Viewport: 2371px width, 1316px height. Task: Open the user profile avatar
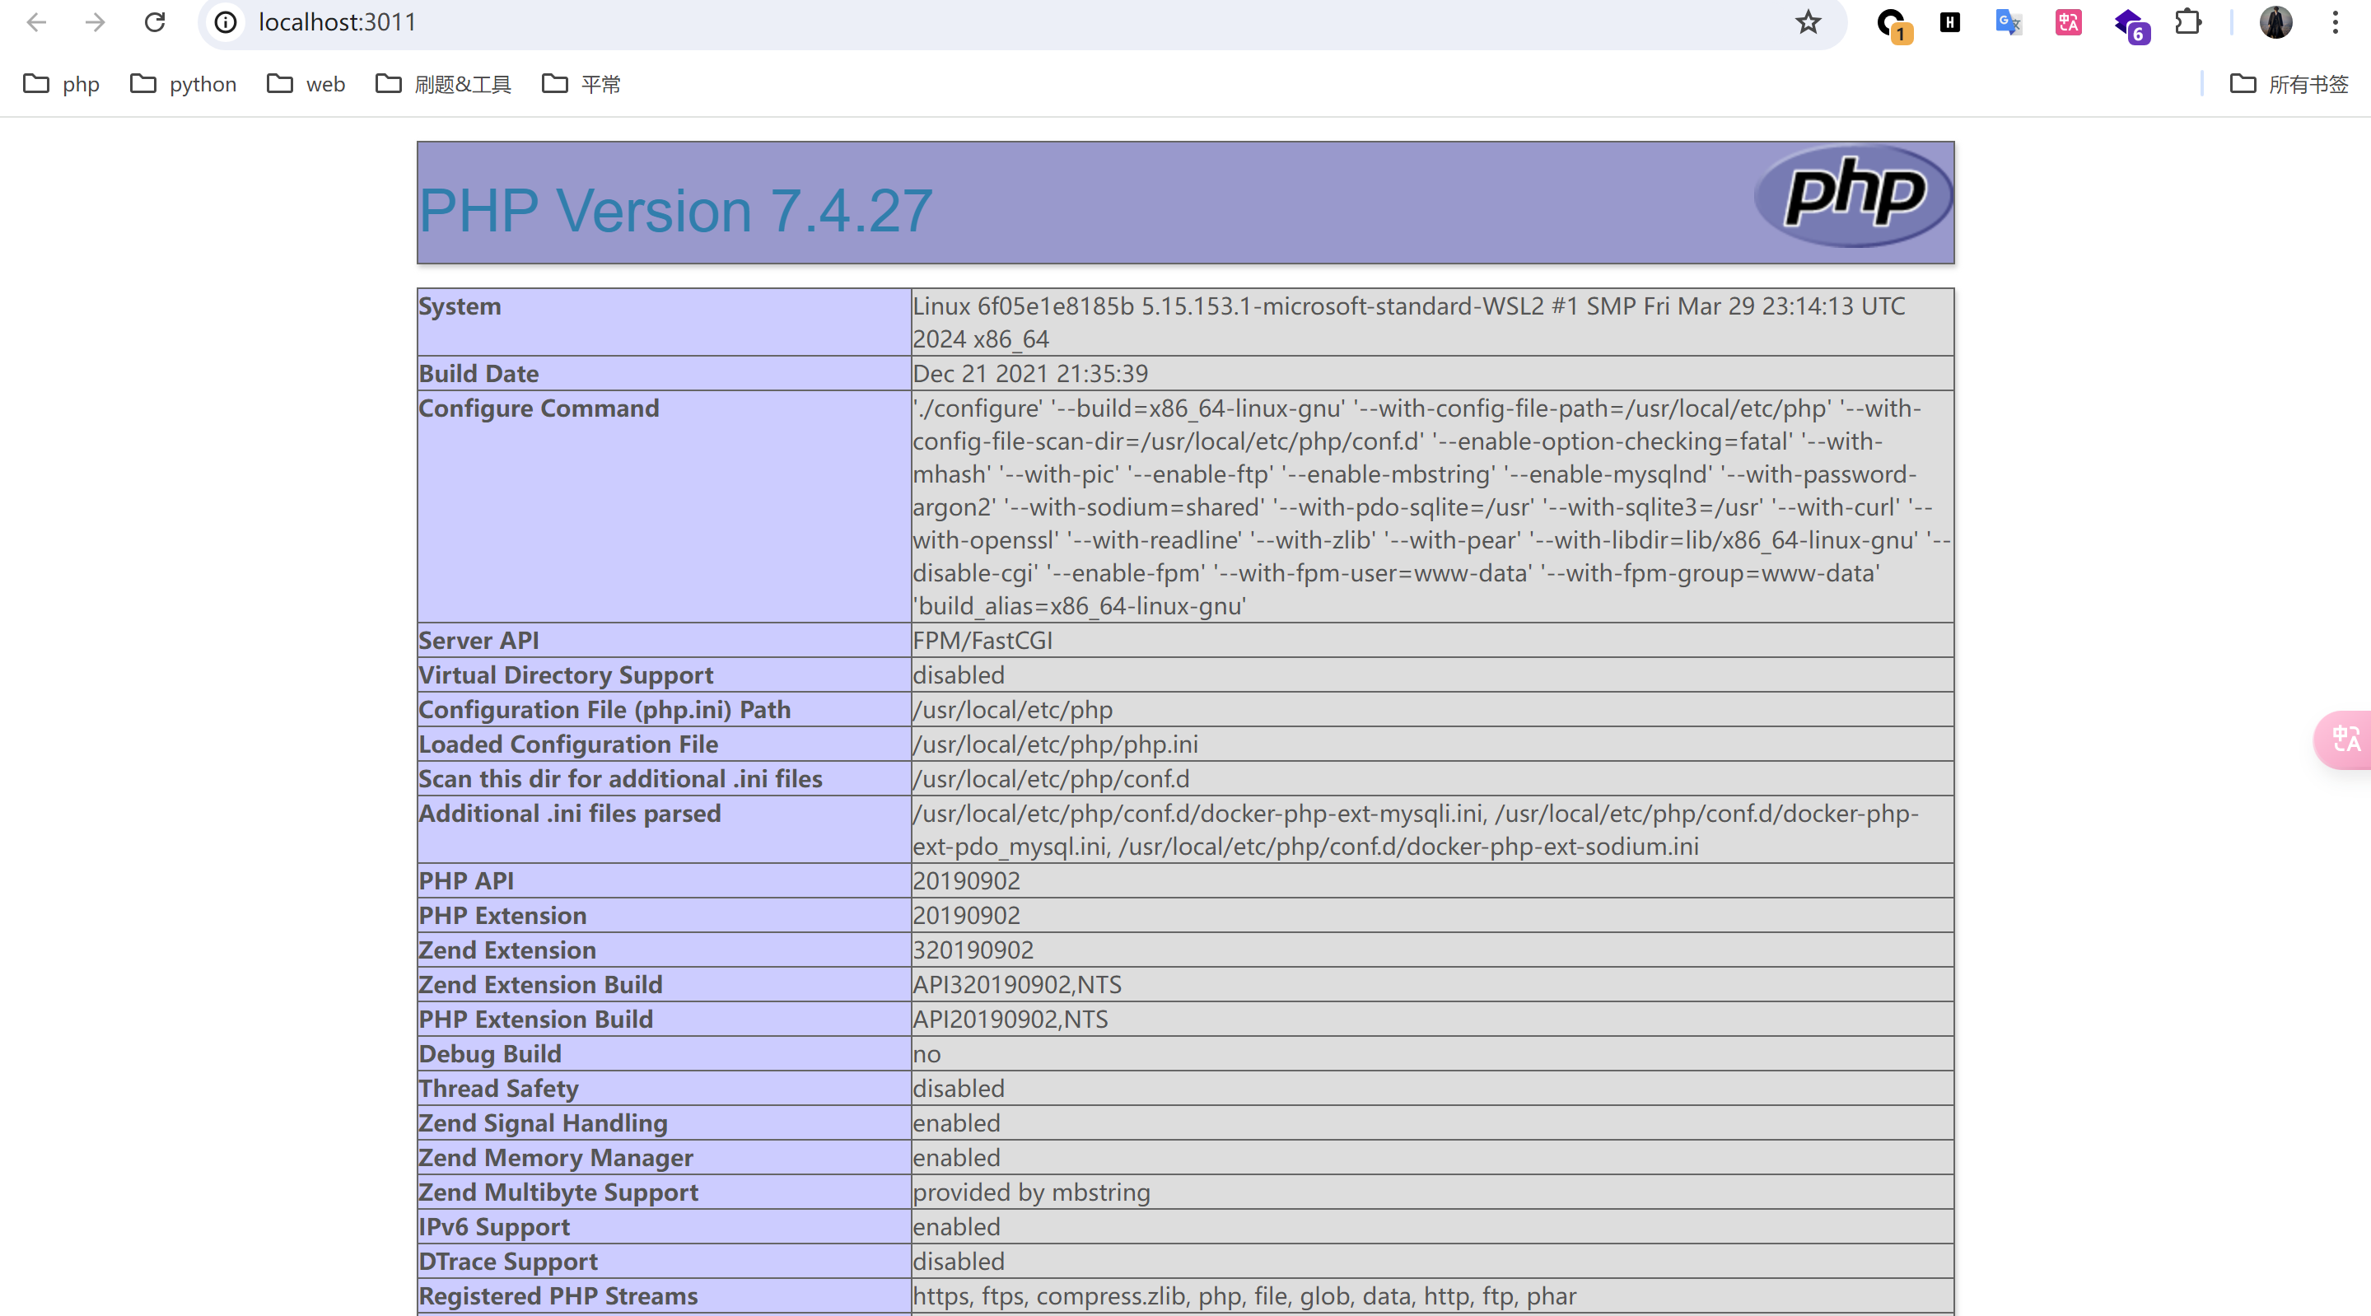point(2275,22)
